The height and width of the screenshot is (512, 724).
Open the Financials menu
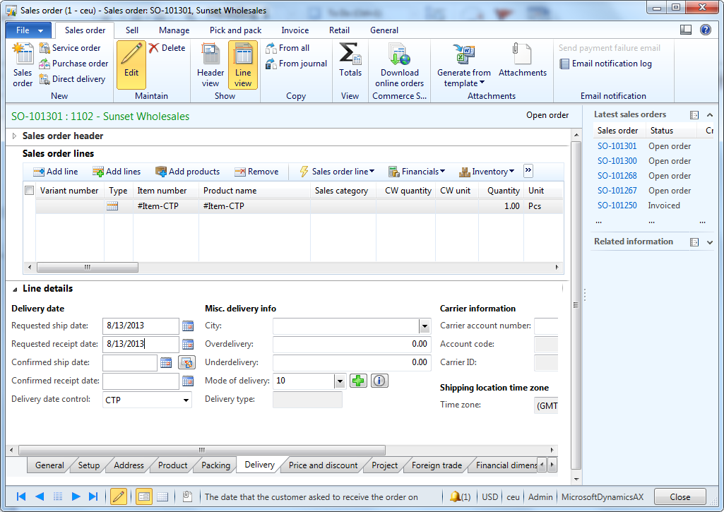tap(417, 172)
